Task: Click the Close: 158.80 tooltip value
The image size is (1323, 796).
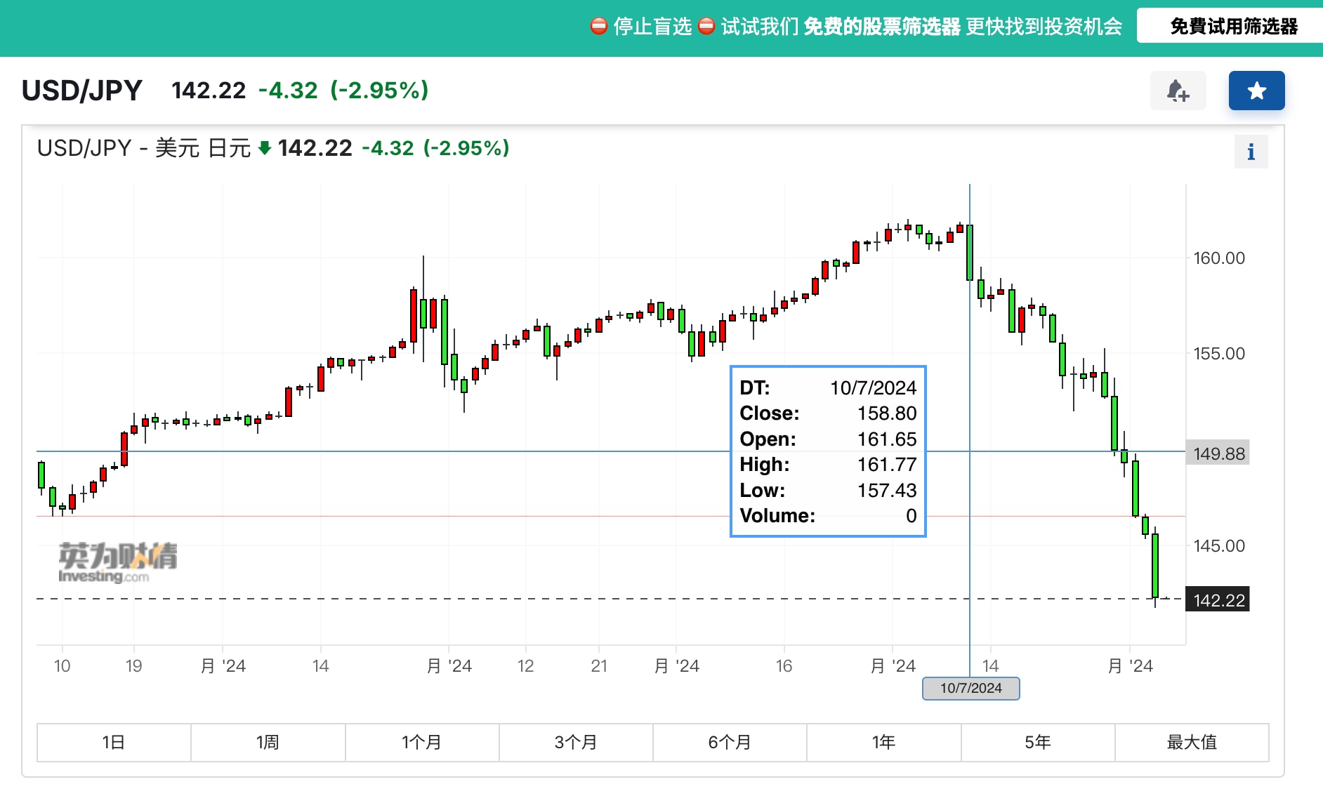Action: coord(887,413)
